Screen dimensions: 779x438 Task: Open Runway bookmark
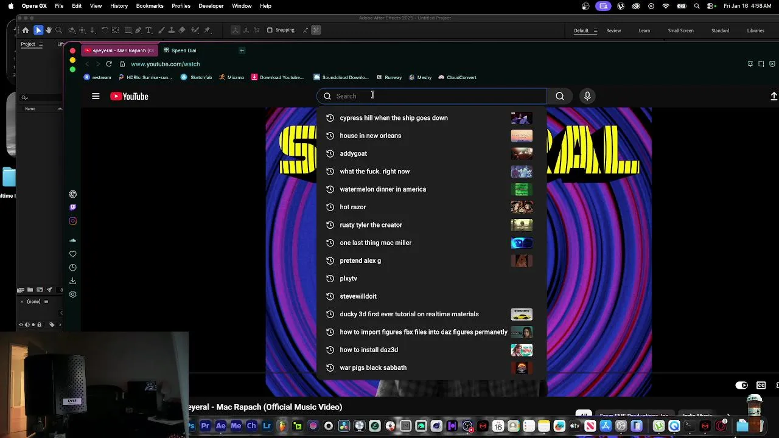389,77
